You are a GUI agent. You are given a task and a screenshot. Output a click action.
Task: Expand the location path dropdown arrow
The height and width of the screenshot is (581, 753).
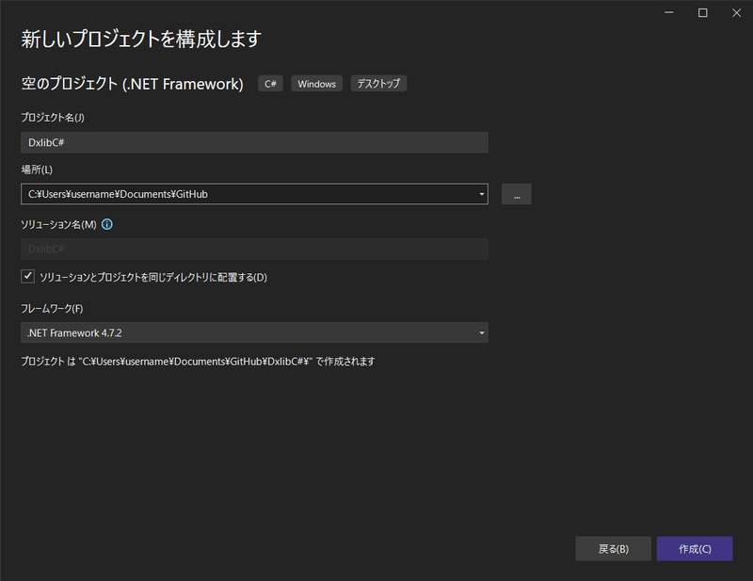pyautogui.click(x=481, y=194)
